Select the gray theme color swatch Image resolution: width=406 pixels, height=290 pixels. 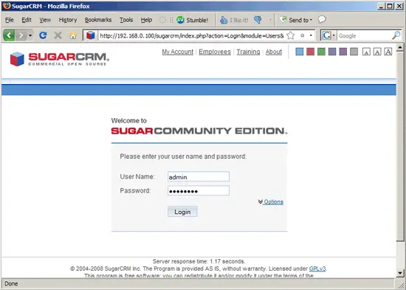tap(354, 52)
